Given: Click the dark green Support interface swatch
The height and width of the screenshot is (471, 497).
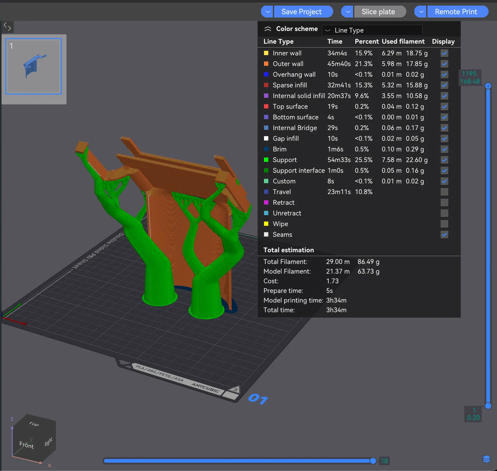Looking at the screenshot, I should (266, 170).
